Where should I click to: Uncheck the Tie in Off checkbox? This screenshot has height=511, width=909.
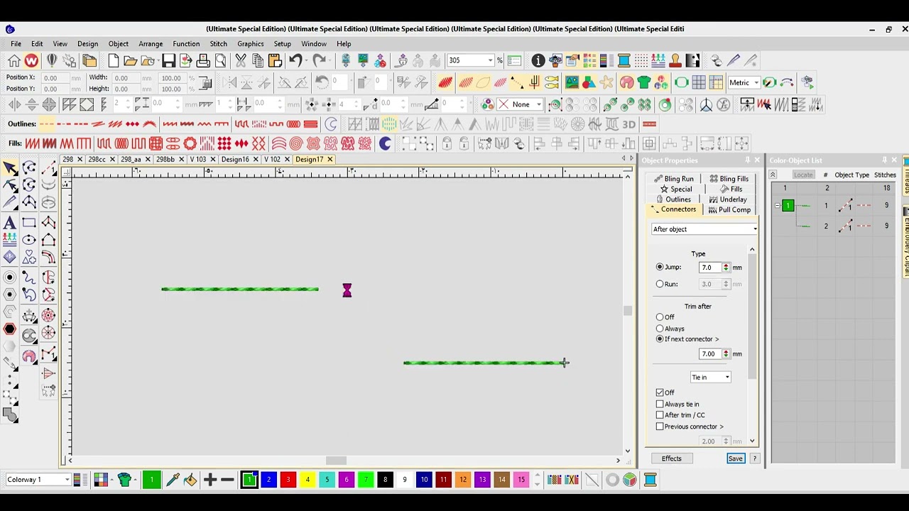660,392
